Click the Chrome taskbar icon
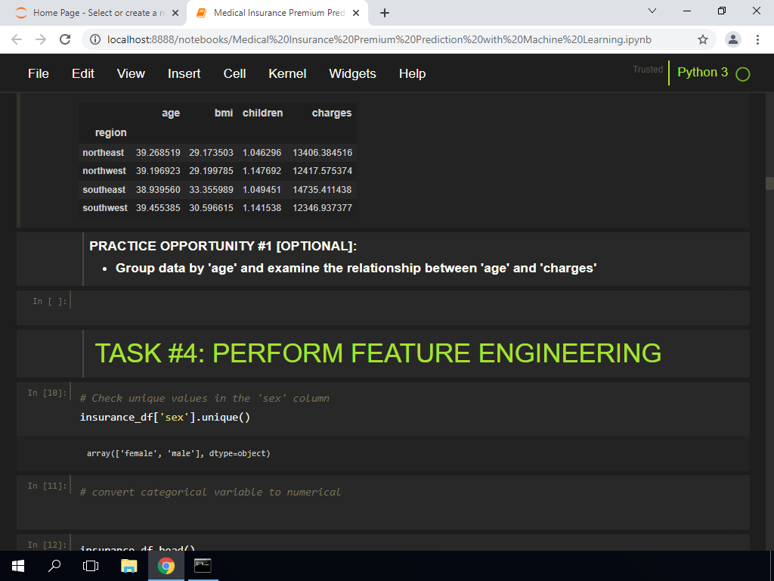 click(166, 566)
